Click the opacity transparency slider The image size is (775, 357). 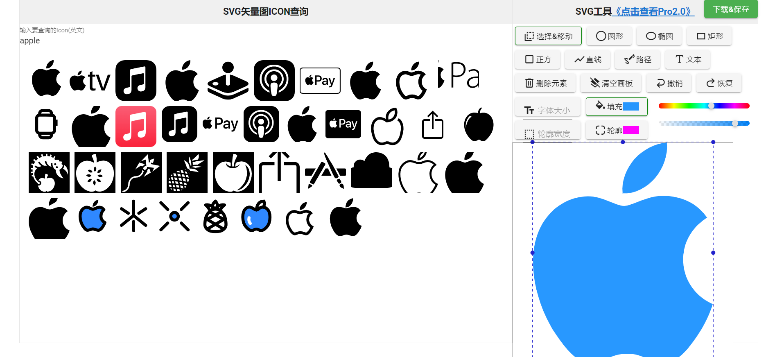(704, 123)
